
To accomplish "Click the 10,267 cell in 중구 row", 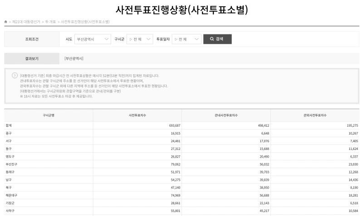I will pyautogui.click(x=353, y=133).
